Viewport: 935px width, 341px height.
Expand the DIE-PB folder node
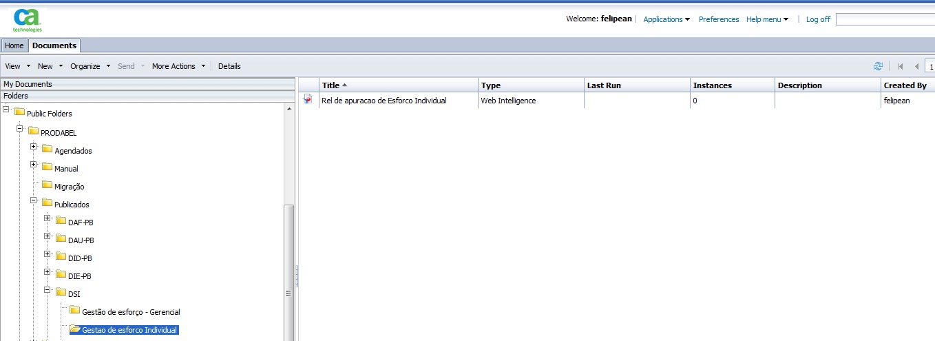click(48, 272)
